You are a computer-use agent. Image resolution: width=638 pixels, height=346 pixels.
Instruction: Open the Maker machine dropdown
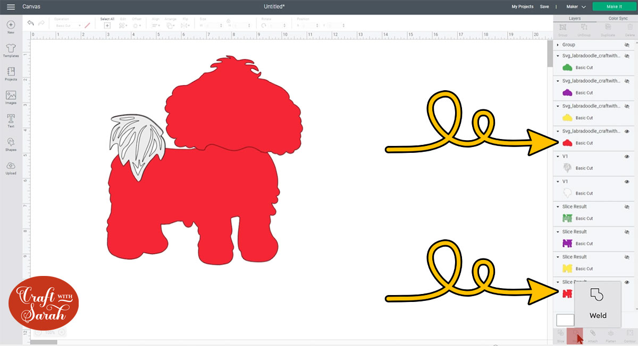click(x=576, y=7)
